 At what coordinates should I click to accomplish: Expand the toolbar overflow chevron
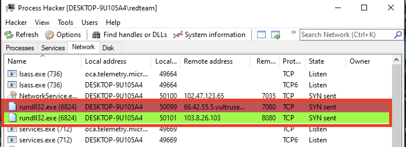293,32
